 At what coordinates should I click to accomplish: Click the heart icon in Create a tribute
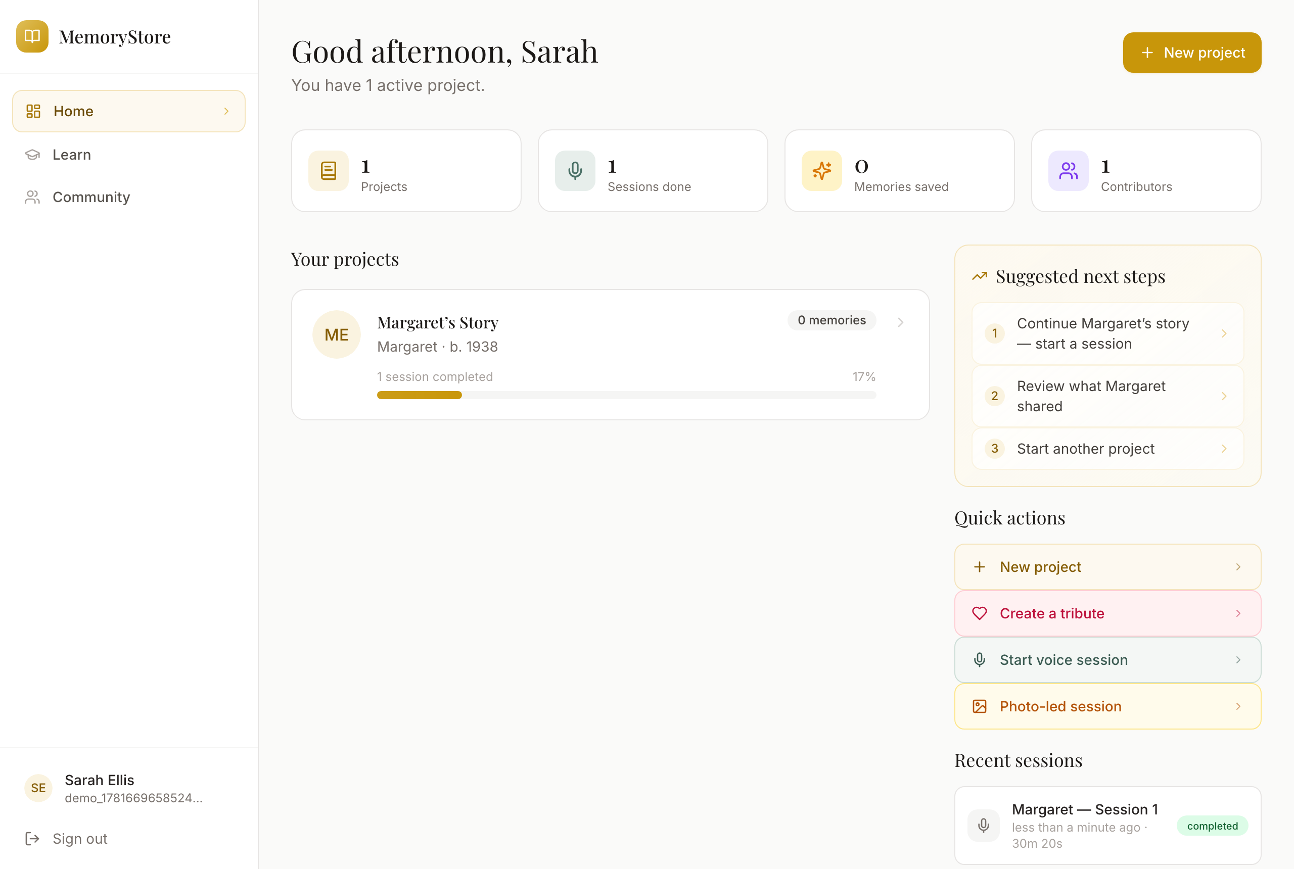point(980,613)
